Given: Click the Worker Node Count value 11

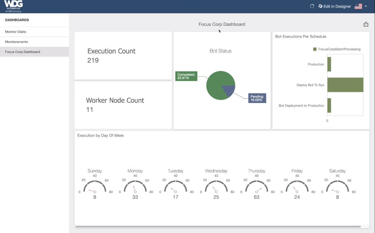Looking at the screenshot, I should coord(90,109).
